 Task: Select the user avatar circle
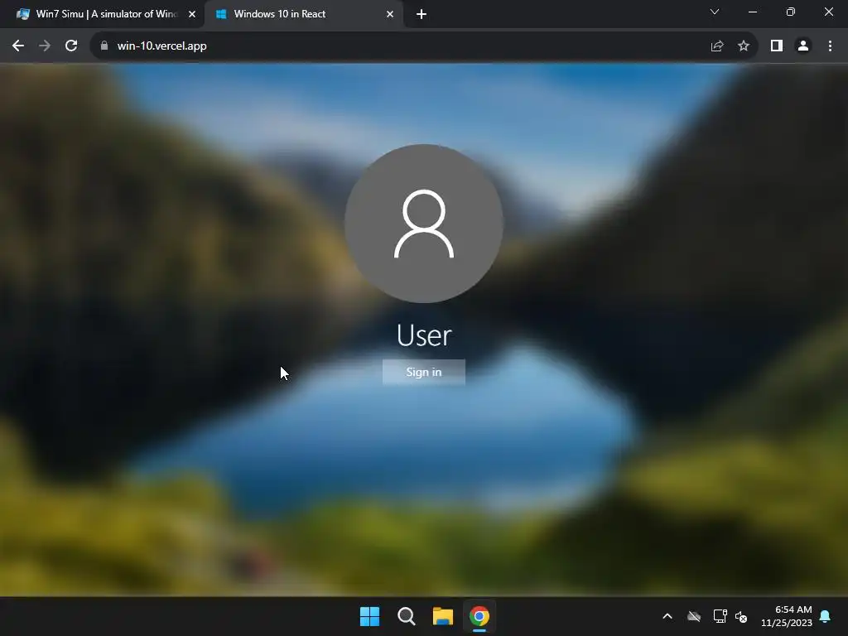424,224
